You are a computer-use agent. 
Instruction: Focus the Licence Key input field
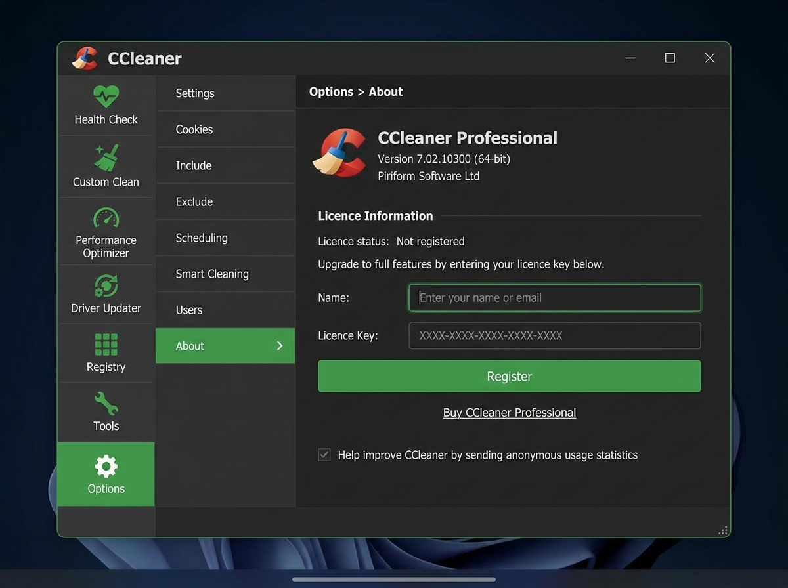point(555,335)
